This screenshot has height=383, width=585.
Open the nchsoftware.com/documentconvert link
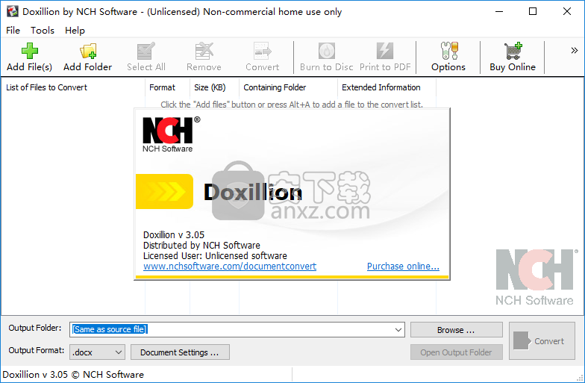click(230, 266)
